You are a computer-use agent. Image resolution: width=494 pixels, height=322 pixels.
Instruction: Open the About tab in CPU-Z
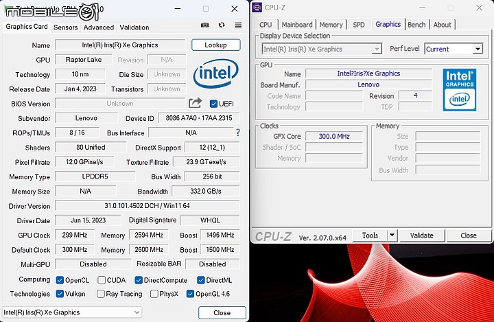(443, 25)
